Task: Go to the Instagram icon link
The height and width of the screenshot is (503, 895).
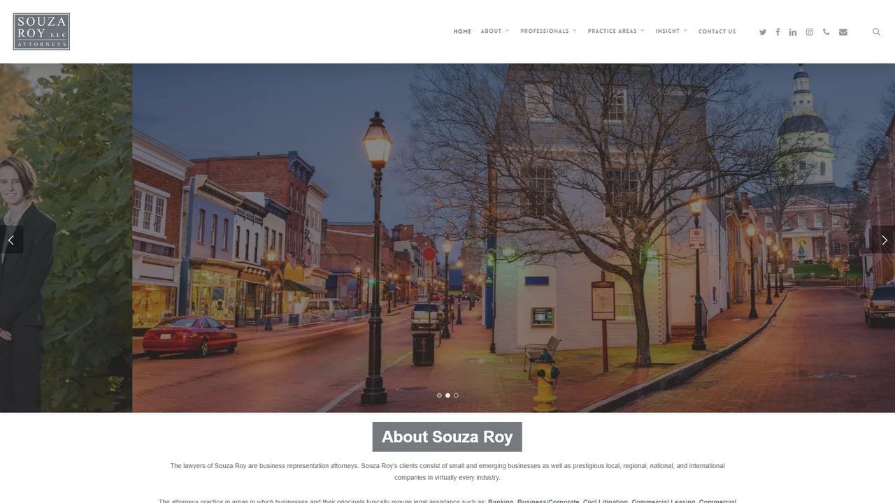Action: (x=810, y=32)
